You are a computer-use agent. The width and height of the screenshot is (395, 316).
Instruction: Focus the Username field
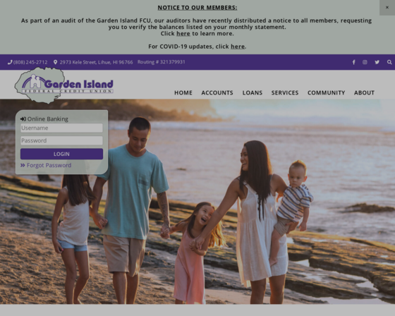tap(62, 128)
